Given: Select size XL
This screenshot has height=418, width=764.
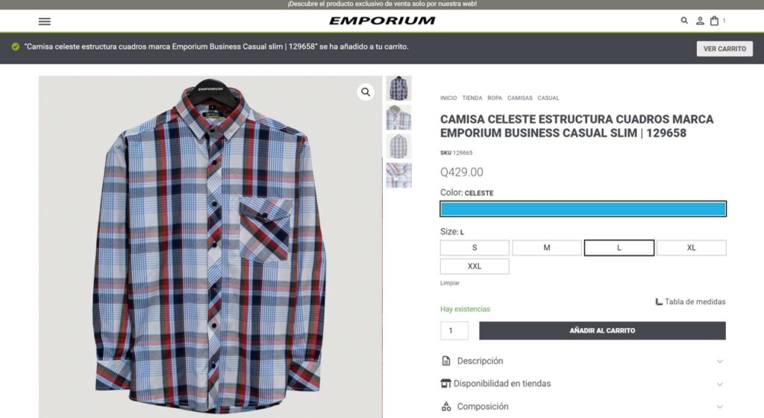Looking at the screenshot, I should (692, 247).
